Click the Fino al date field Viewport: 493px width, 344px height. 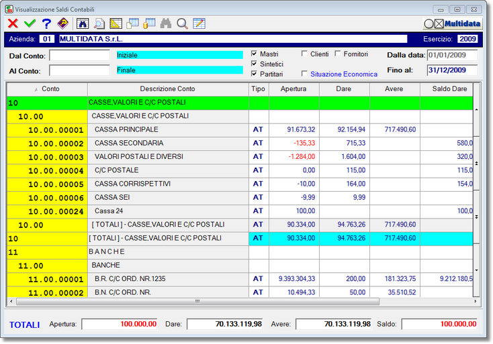(452, 70)
